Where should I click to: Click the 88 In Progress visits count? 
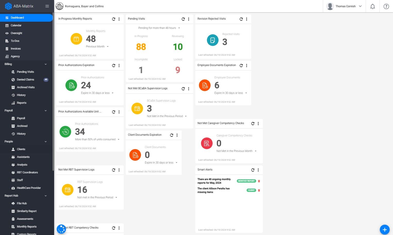141,47
